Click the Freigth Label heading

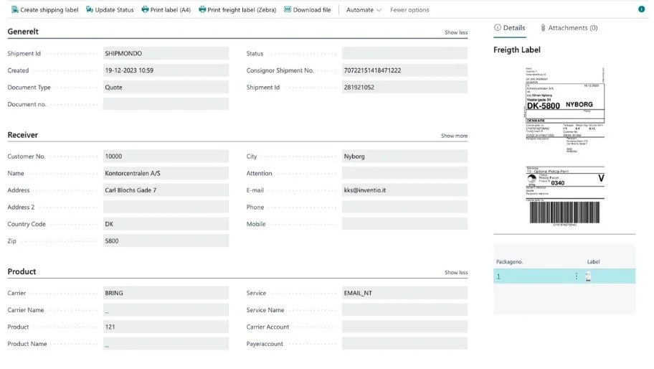[517, 50]
